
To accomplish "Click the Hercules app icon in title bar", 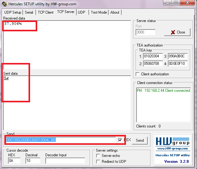I will 4,4.
